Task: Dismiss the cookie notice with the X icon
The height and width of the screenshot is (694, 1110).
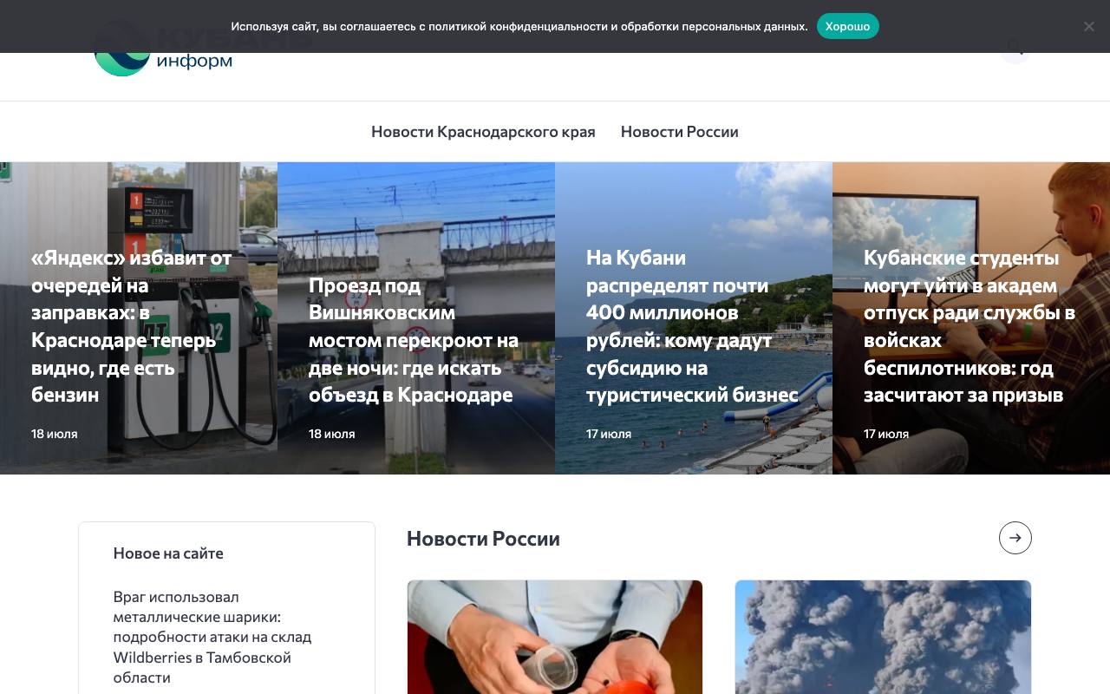Action: tap(1088, 26)
